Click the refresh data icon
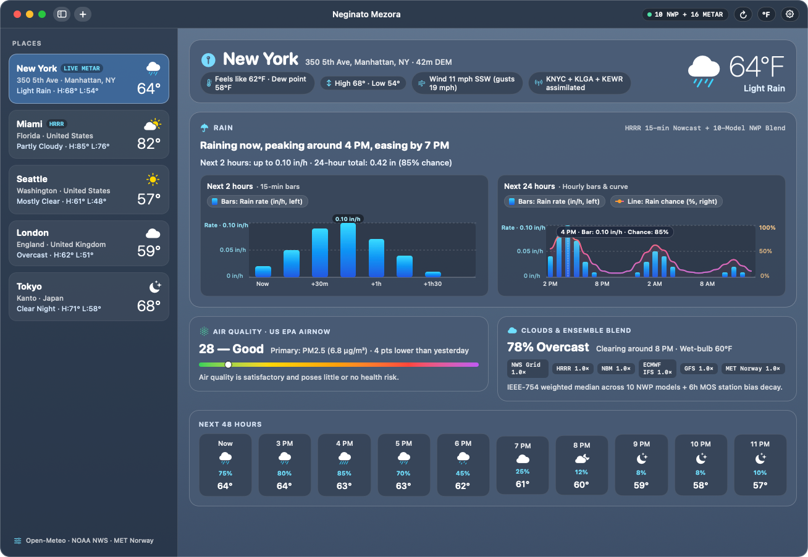 tap(743, 14)
